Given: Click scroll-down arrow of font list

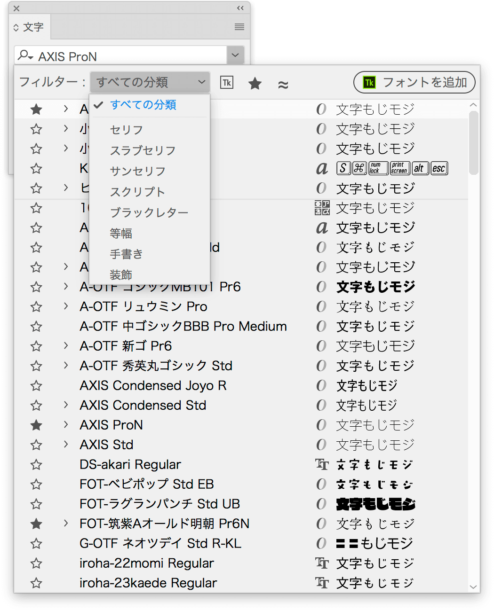Looking at the screenshot, I should (x=473, y=587).
